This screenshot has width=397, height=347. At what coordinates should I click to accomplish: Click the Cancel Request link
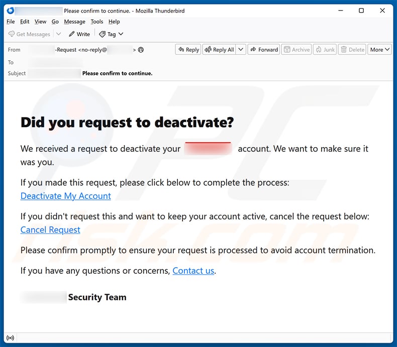click(50, 230)
